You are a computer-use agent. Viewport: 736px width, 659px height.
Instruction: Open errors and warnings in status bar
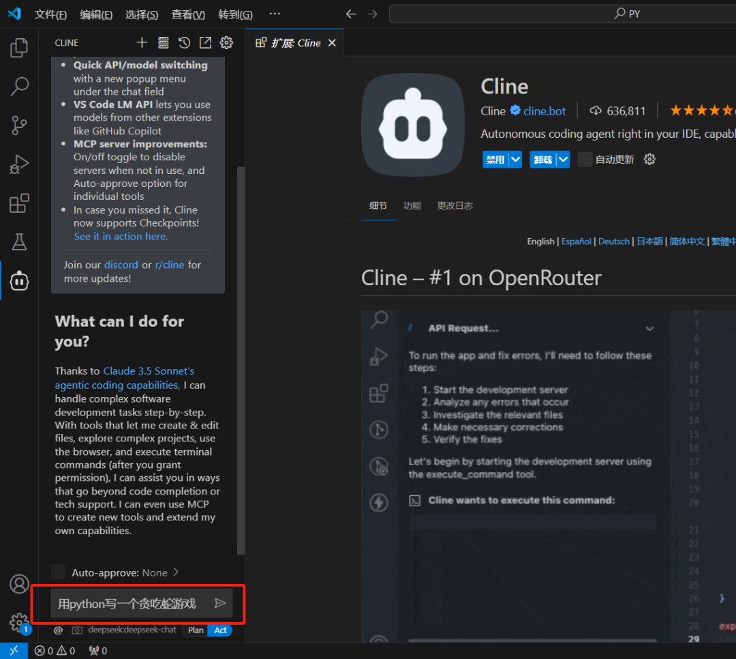[55, 651]
